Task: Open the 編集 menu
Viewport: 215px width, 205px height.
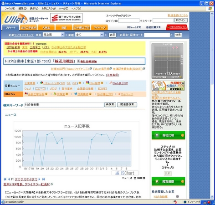Action: [x=22, y=9]
